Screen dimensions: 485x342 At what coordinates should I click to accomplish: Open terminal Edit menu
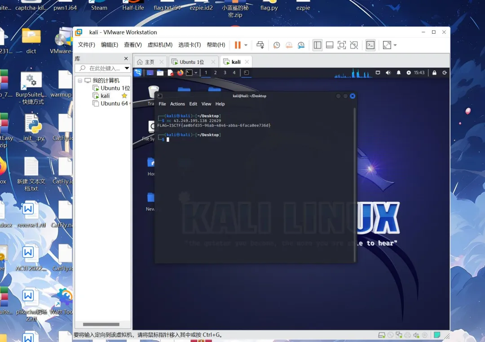click(x=193, y=104)
